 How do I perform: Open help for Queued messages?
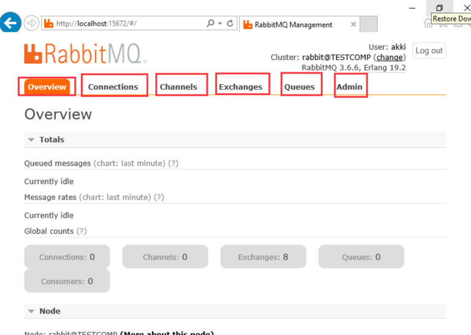pyautogui.click(x=174, y=163)
